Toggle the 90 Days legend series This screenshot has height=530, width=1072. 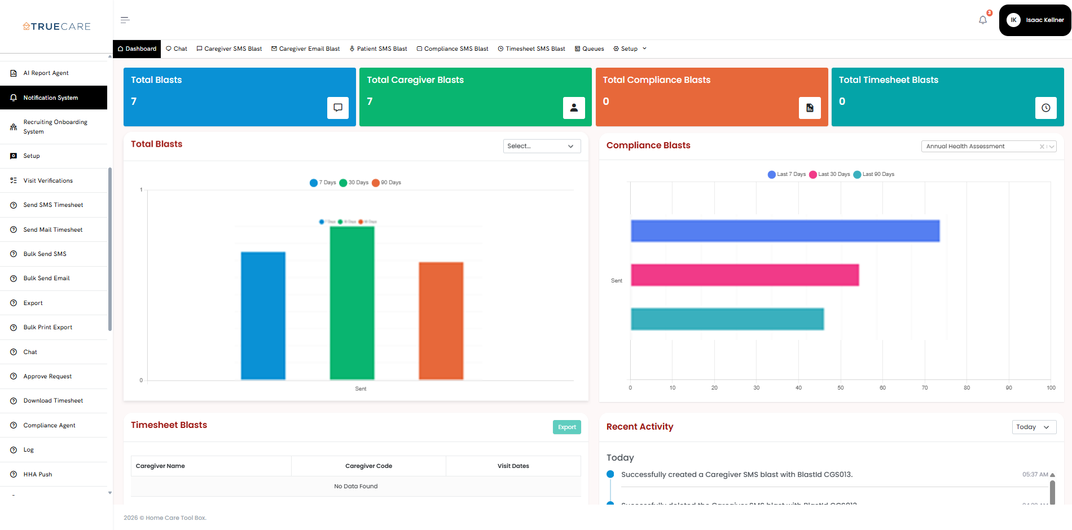click(x=386, y=183)
